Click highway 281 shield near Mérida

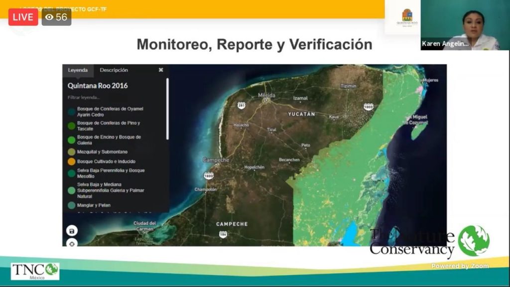coord(241,105)
